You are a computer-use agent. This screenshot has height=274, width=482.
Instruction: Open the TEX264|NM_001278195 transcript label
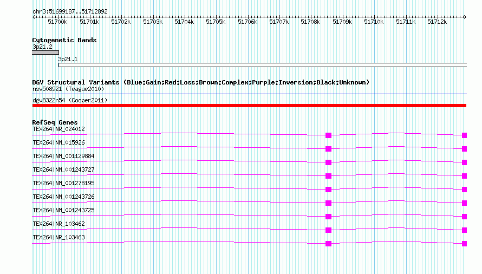click(63, 183)
